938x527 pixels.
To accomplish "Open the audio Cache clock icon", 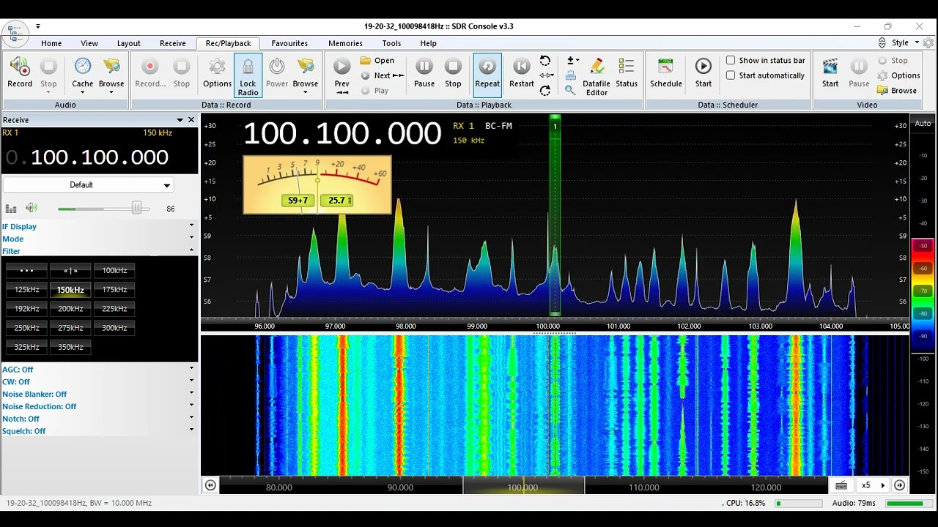I will (83, 67).
